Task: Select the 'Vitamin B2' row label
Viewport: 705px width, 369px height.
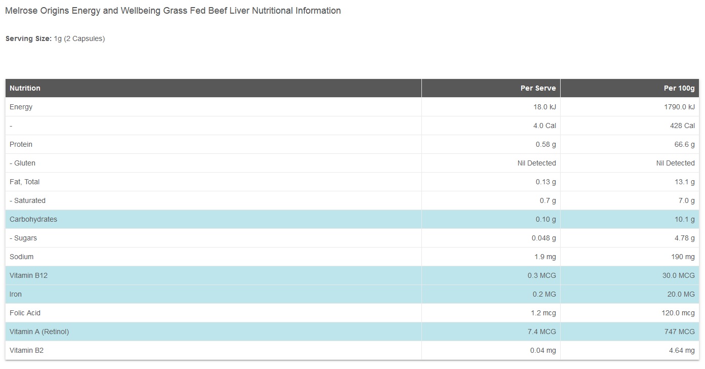Action: tap(26, 350)
